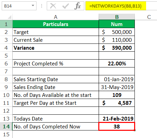
Task: Select the 109 value cell
Action: (x=117, y=95)
